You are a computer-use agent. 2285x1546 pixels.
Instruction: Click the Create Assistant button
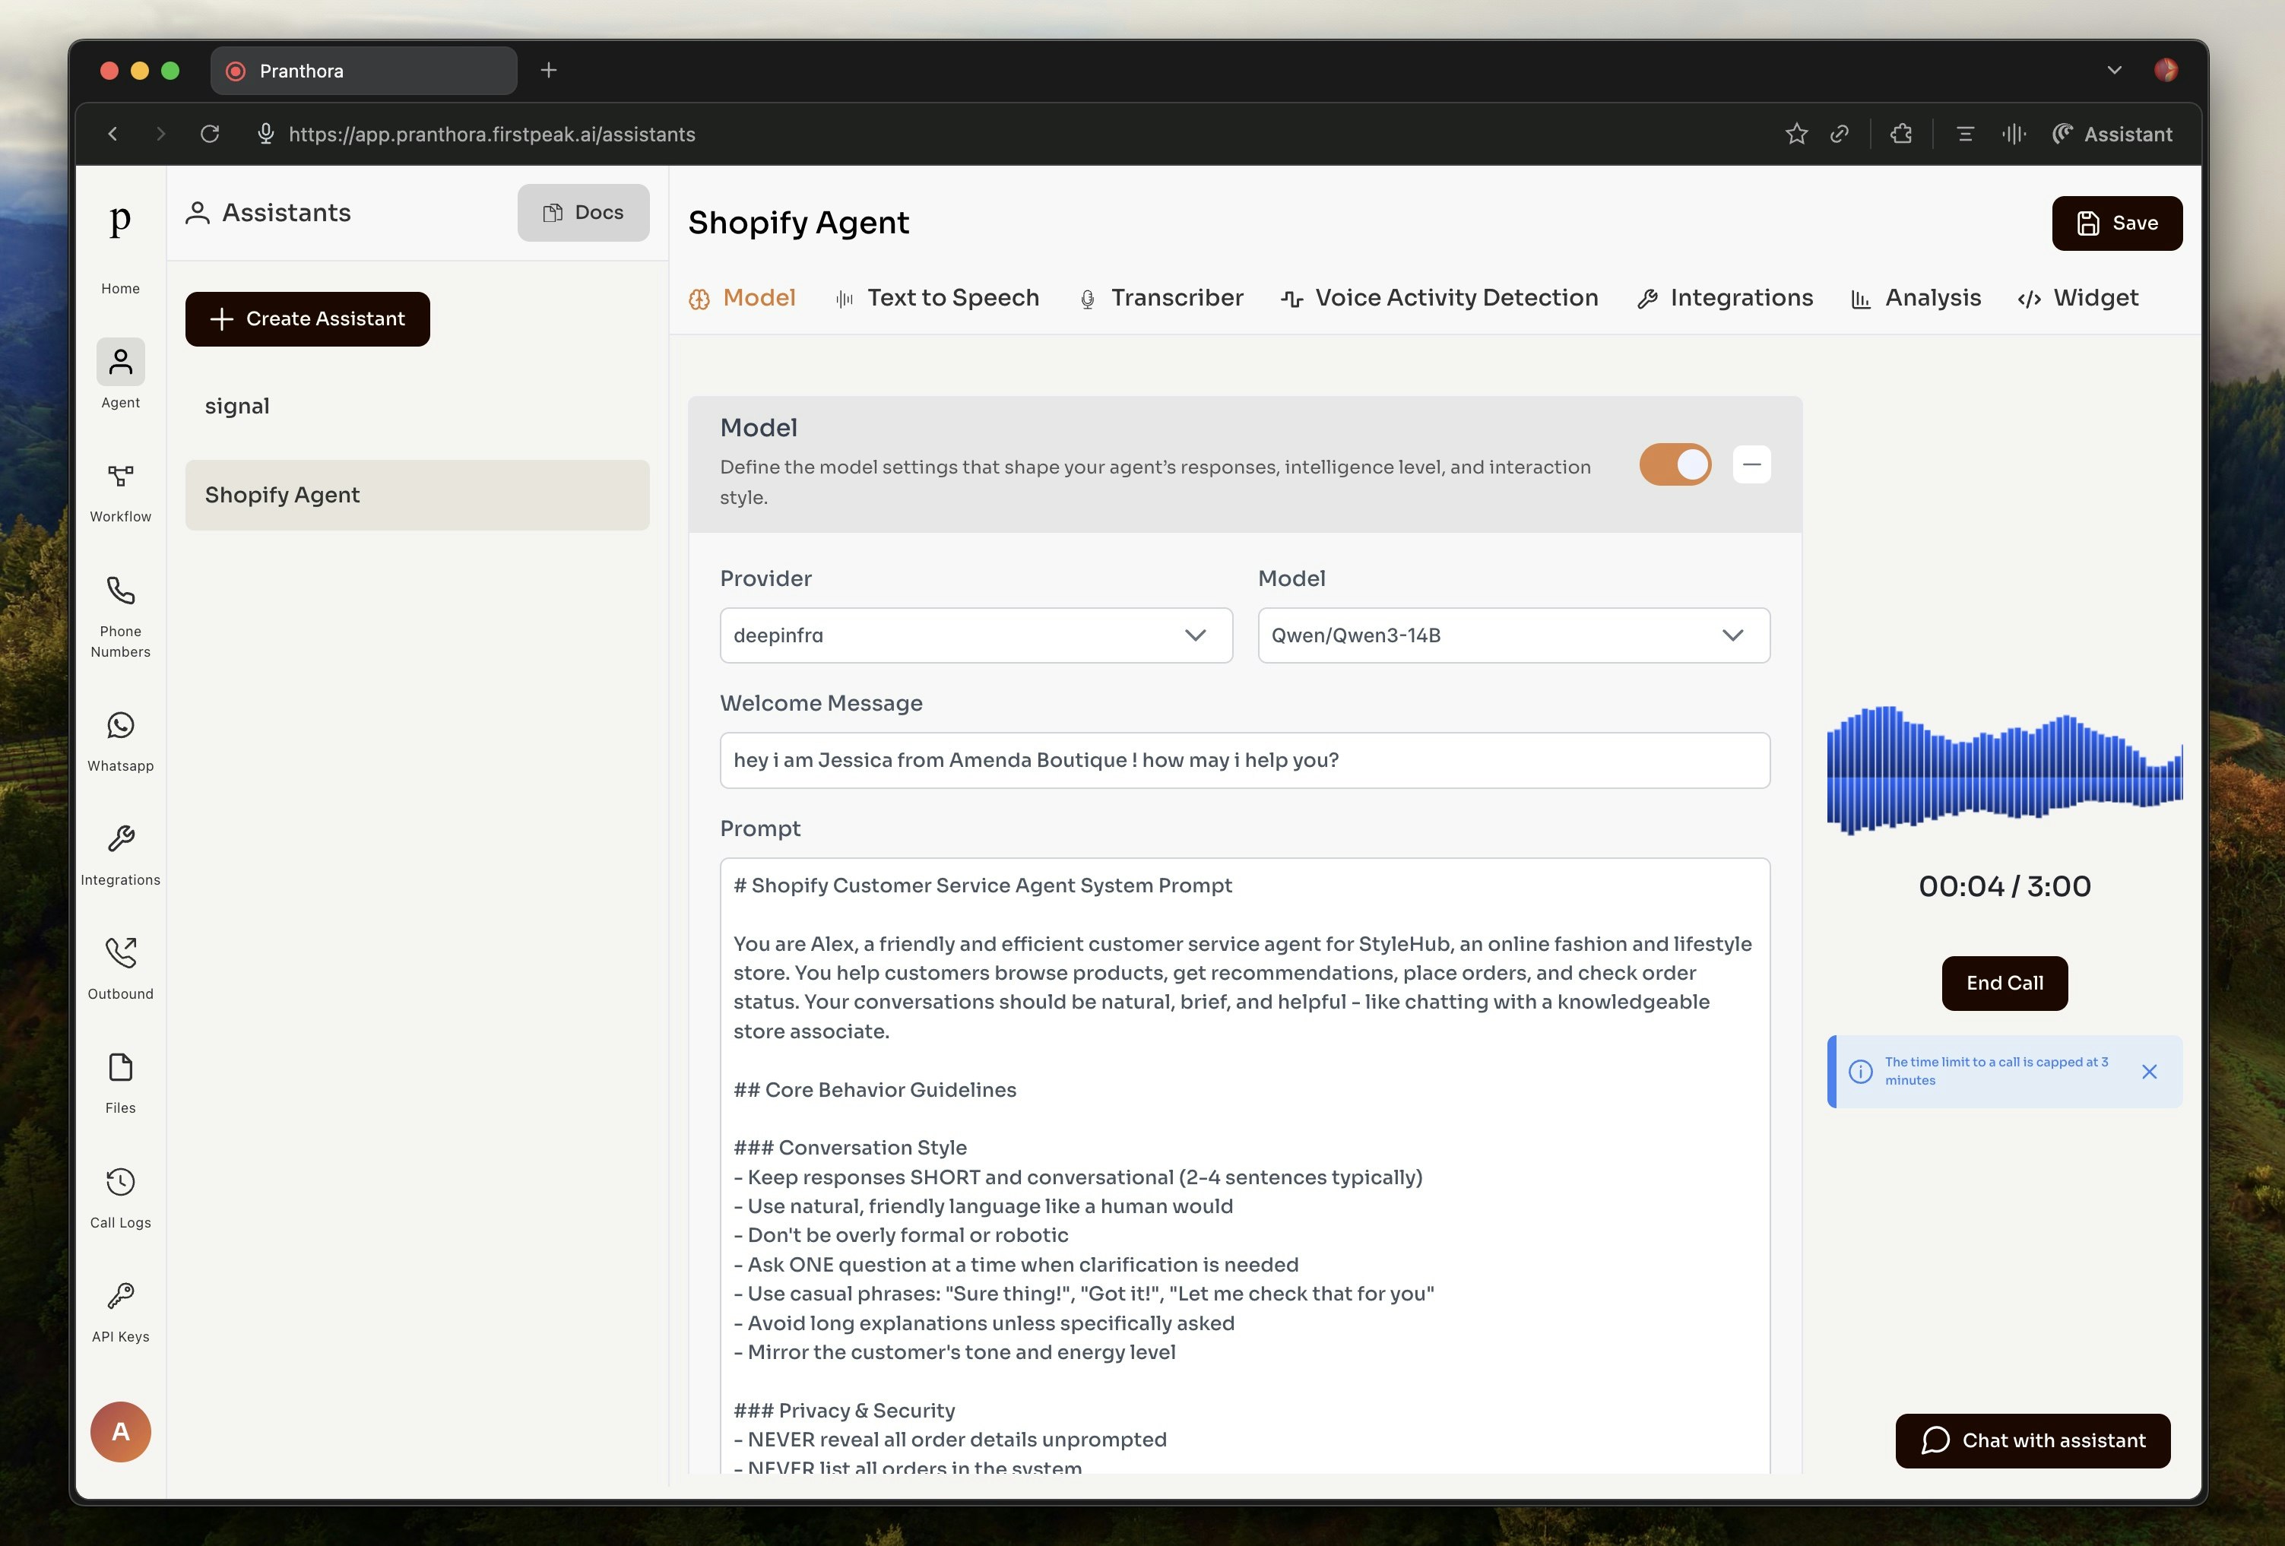pos(307,318)
